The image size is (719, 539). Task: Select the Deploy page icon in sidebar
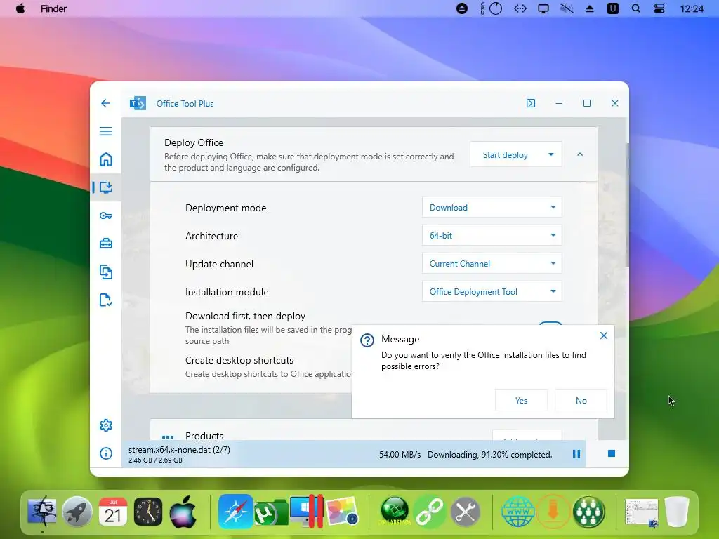(x=106, y=187)
